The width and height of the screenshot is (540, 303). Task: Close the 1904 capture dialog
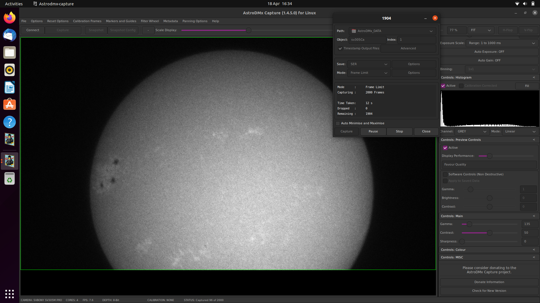(x=435, y=18)
